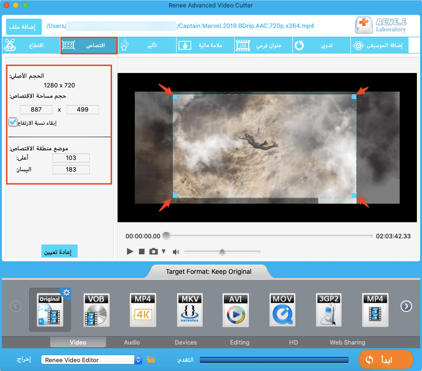Screen dimensions: 422x371
Task: Click the crop width field 887
Action: pos(36,110)
